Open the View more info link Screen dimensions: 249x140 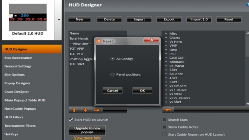87,138
